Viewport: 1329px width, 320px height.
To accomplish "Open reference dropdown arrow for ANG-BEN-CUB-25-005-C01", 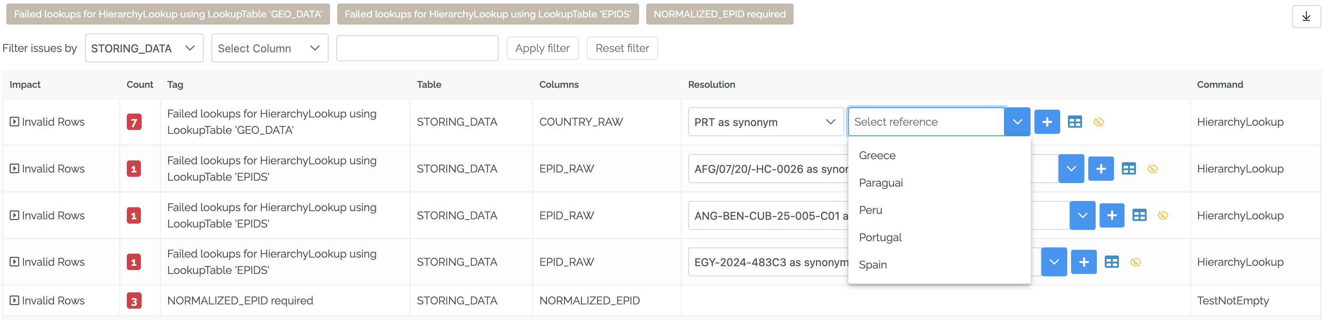I will click(x=1082, y=215).
